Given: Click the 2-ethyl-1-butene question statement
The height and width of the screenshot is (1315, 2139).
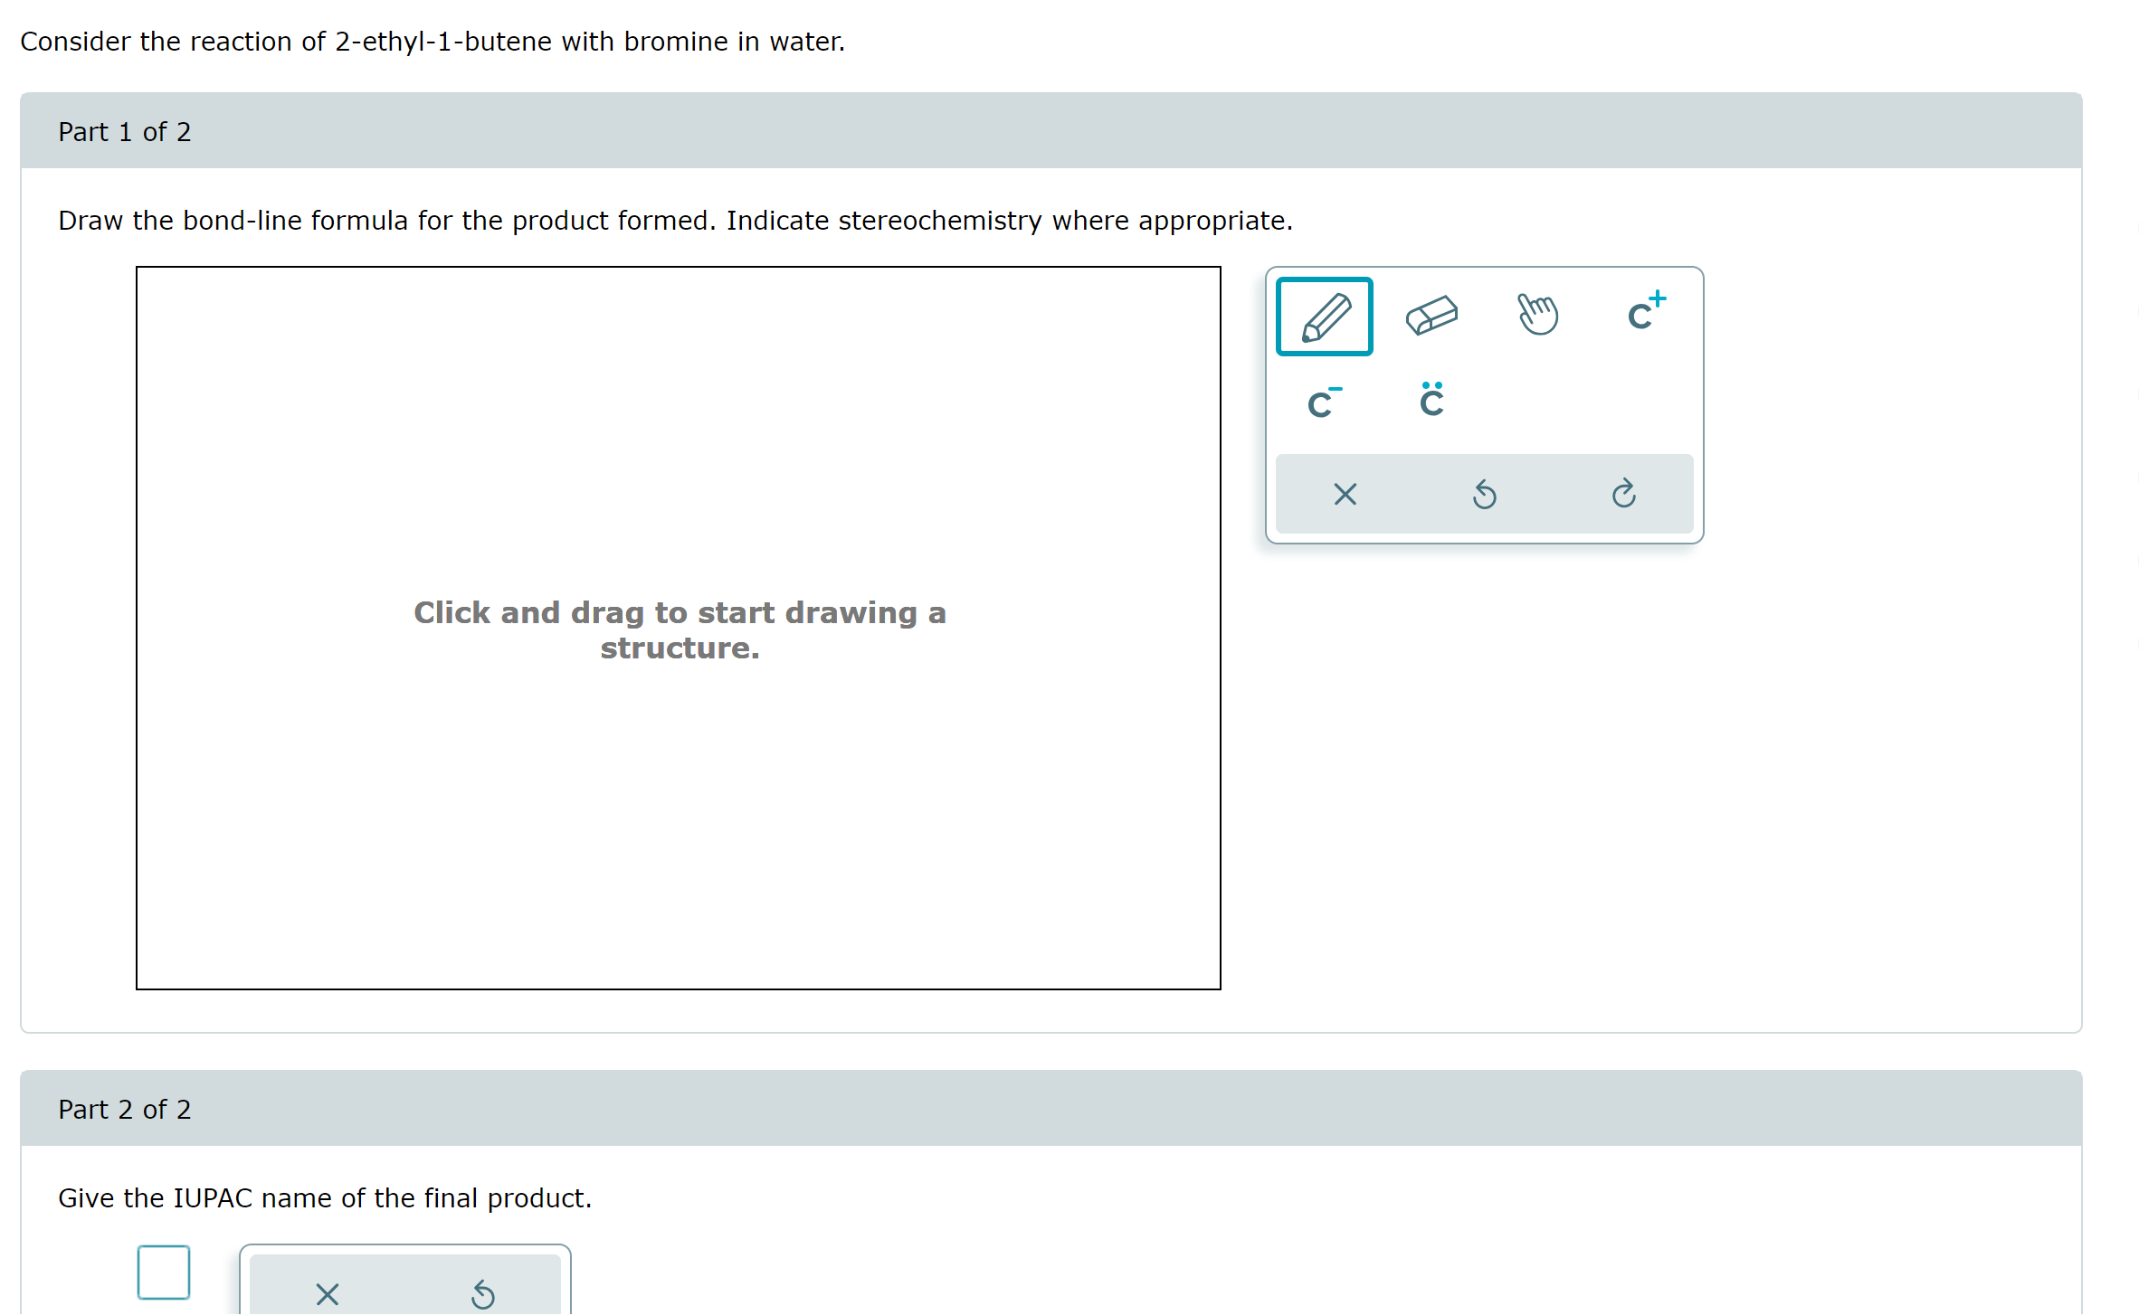Looking at the screenshot, I should 433,42.
